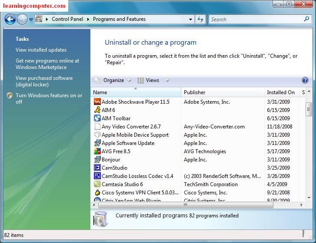316x243 pixels.
Task: Open the Views menu
Action: pos(153,80)
